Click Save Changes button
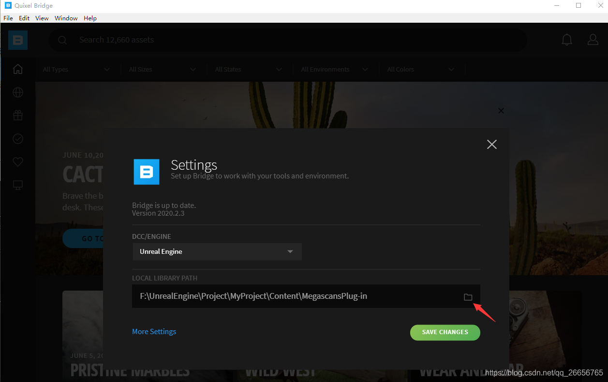Screen dimensions: 608x382 pyautogui.click(x=445, y=332)
